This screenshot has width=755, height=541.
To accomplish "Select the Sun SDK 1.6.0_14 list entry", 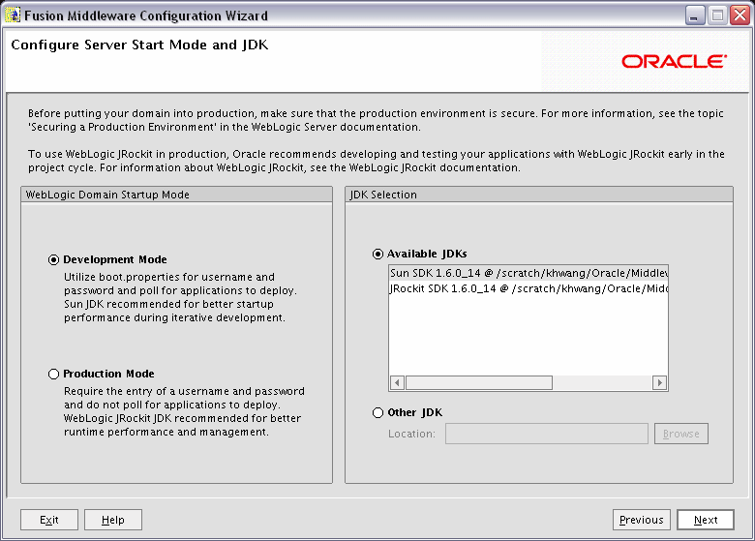I will (528, 273).
